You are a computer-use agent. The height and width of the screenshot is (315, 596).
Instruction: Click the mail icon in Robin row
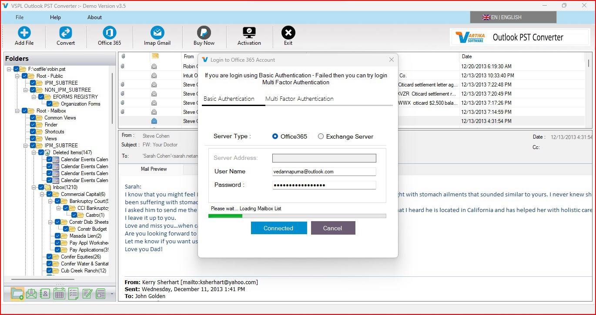[x=154, y=66]
